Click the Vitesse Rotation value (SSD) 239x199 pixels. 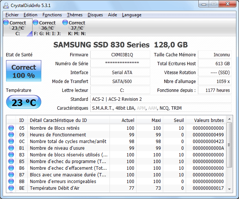(215, 72)
